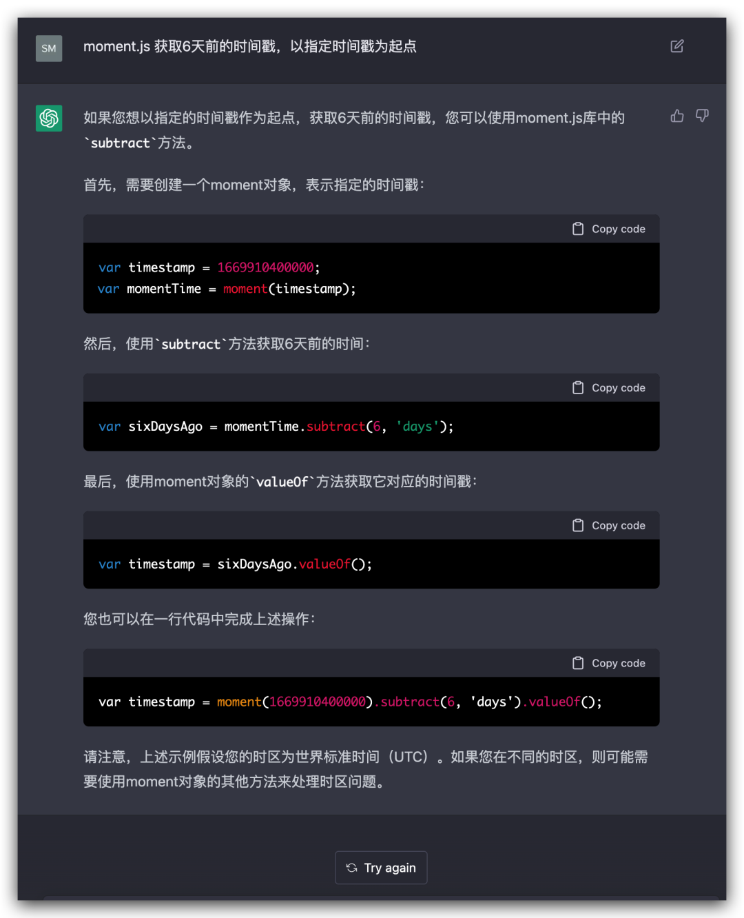The image size is (744, 918).
Task: Click the regenerate arrows icon in Try again
Action: pyautogui.click(x=352, y=868)
